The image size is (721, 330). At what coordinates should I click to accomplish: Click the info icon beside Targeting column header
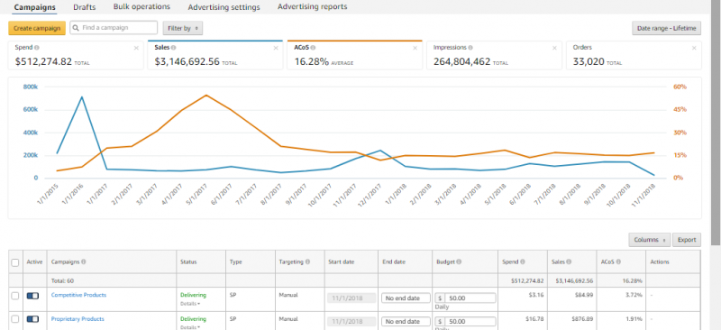(307, 261)
